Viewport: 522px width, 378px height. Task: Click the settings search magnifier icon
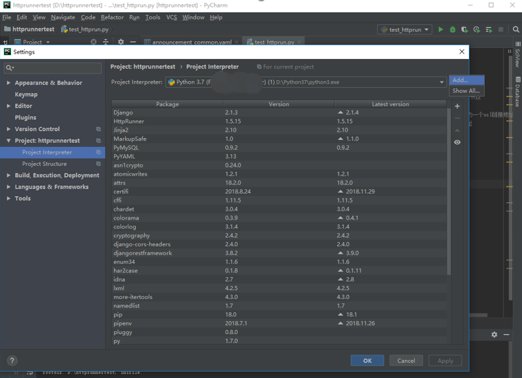click(x=10, y=68)
